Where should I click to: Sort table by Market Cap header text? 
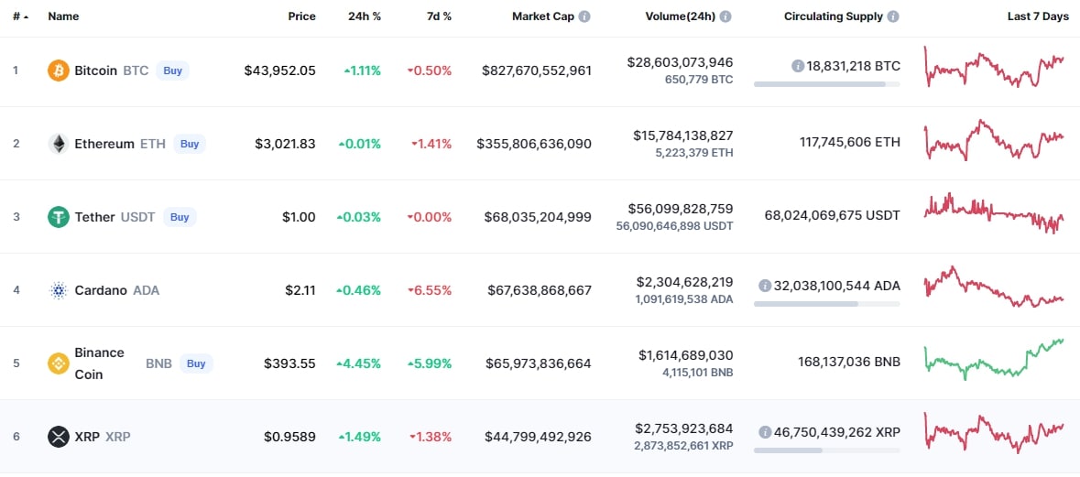(x=543, y=16)
